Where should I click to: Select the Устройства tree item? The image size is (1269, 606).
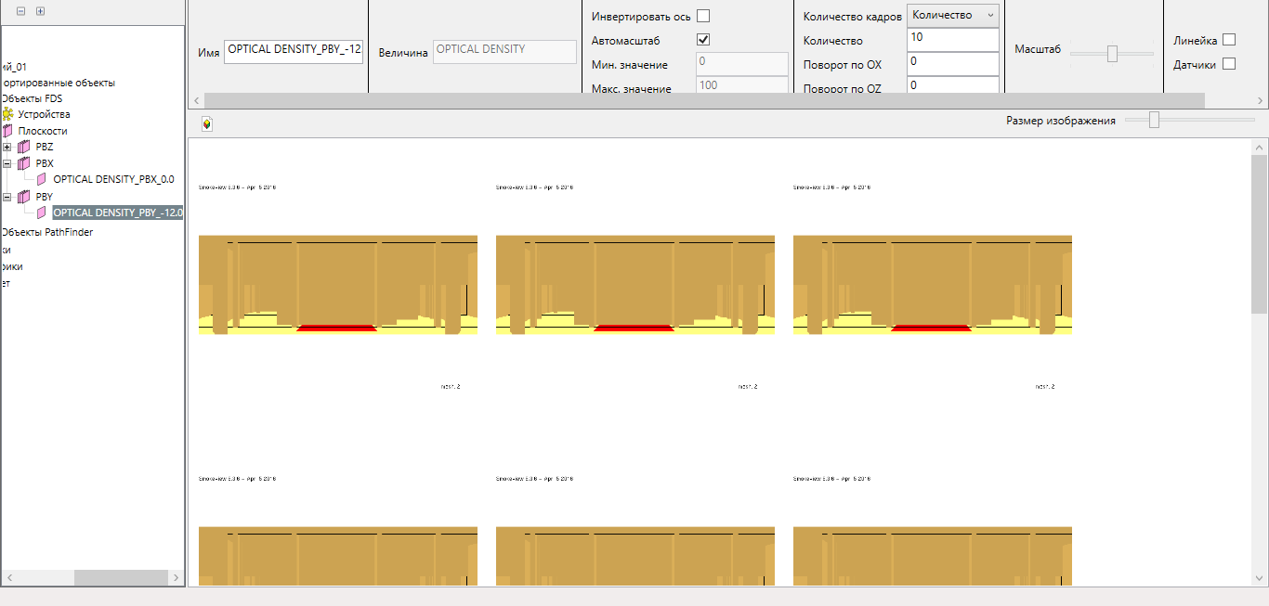[x=44, y=114]
